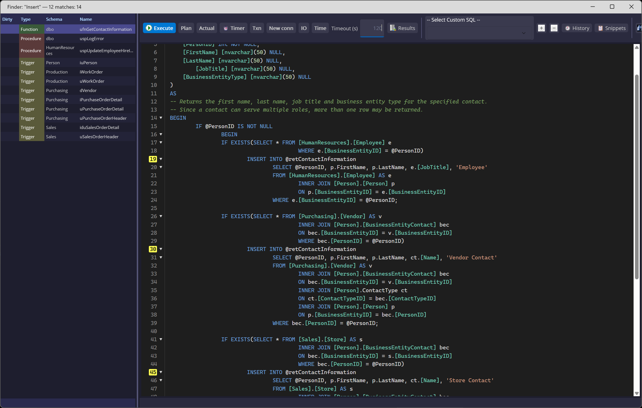The width and height of the screenshot is (642, 408).
Task: Select the uspLogError procedure row
Action: point(68,38)
